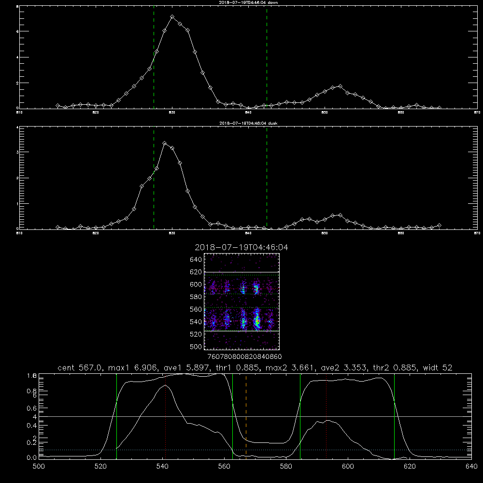This screenshot has height=483, width=483.
Task: Click the second green dashed line in dusk plot
Action: (x=267, y=178)
